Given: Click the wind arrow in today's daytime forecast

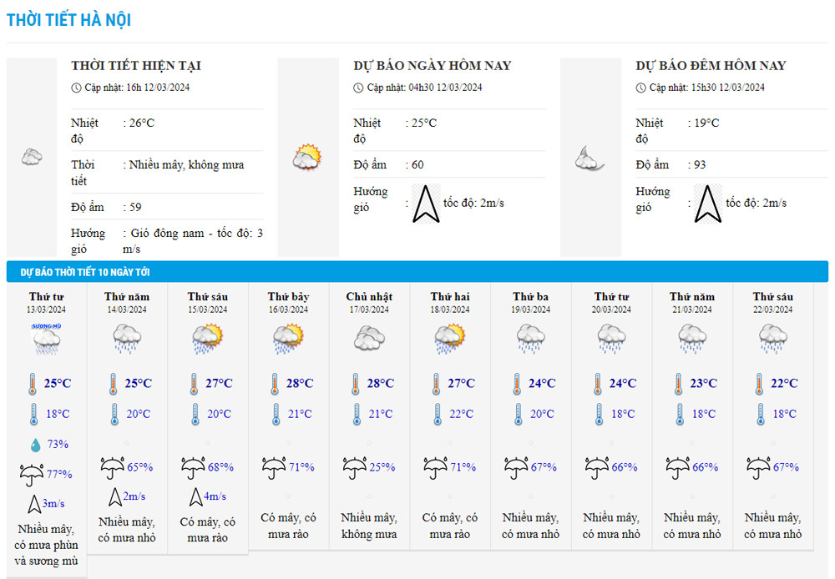Looking at the screenshot, I should pos(426,204).
